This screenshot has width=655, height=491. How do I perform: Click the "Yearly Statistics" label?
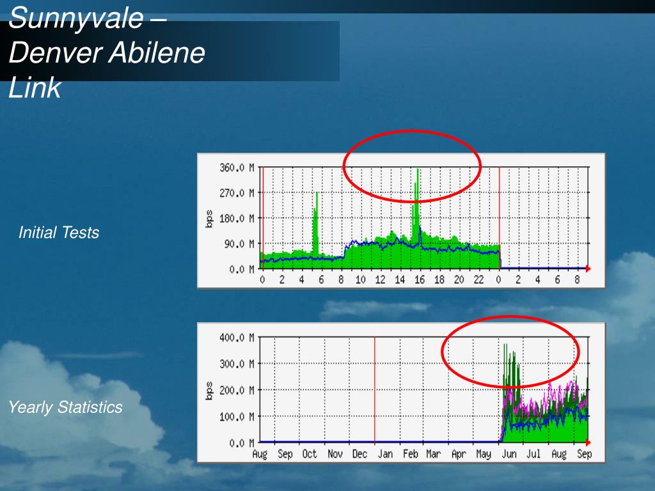[65, 407]
